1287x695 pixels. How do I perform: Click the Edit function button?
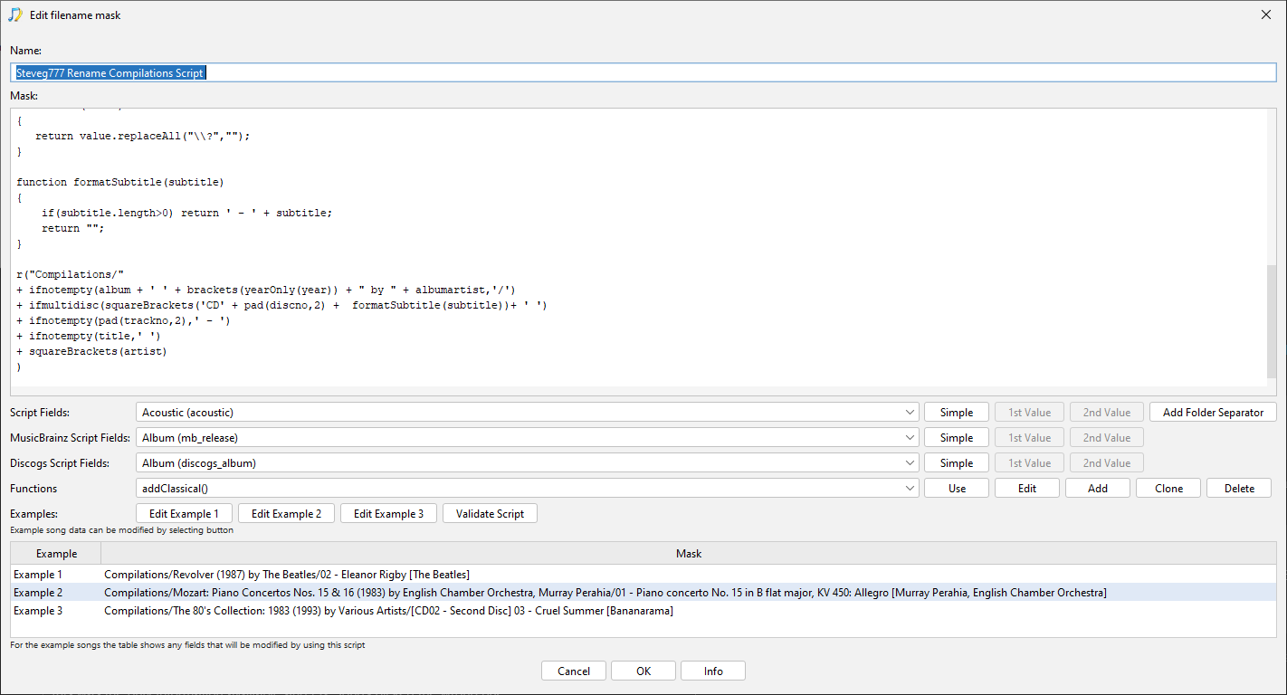point(1027,489)
